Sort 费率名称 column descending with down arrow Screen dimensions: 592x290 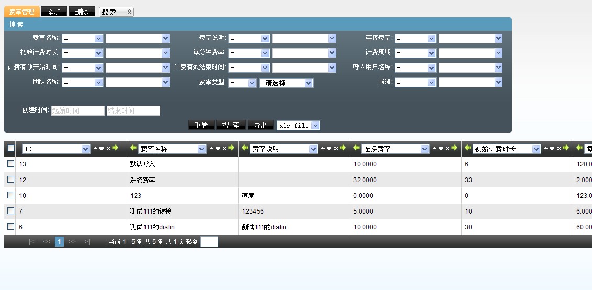tap(218, 149)
